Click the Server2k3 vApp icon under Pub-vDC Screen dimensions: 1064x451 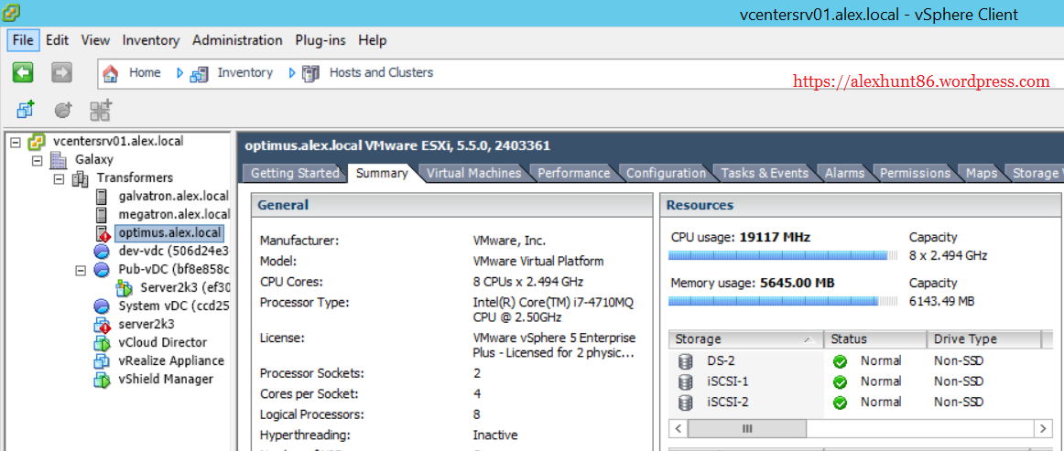pyautogui.click(x=124, y=288)
